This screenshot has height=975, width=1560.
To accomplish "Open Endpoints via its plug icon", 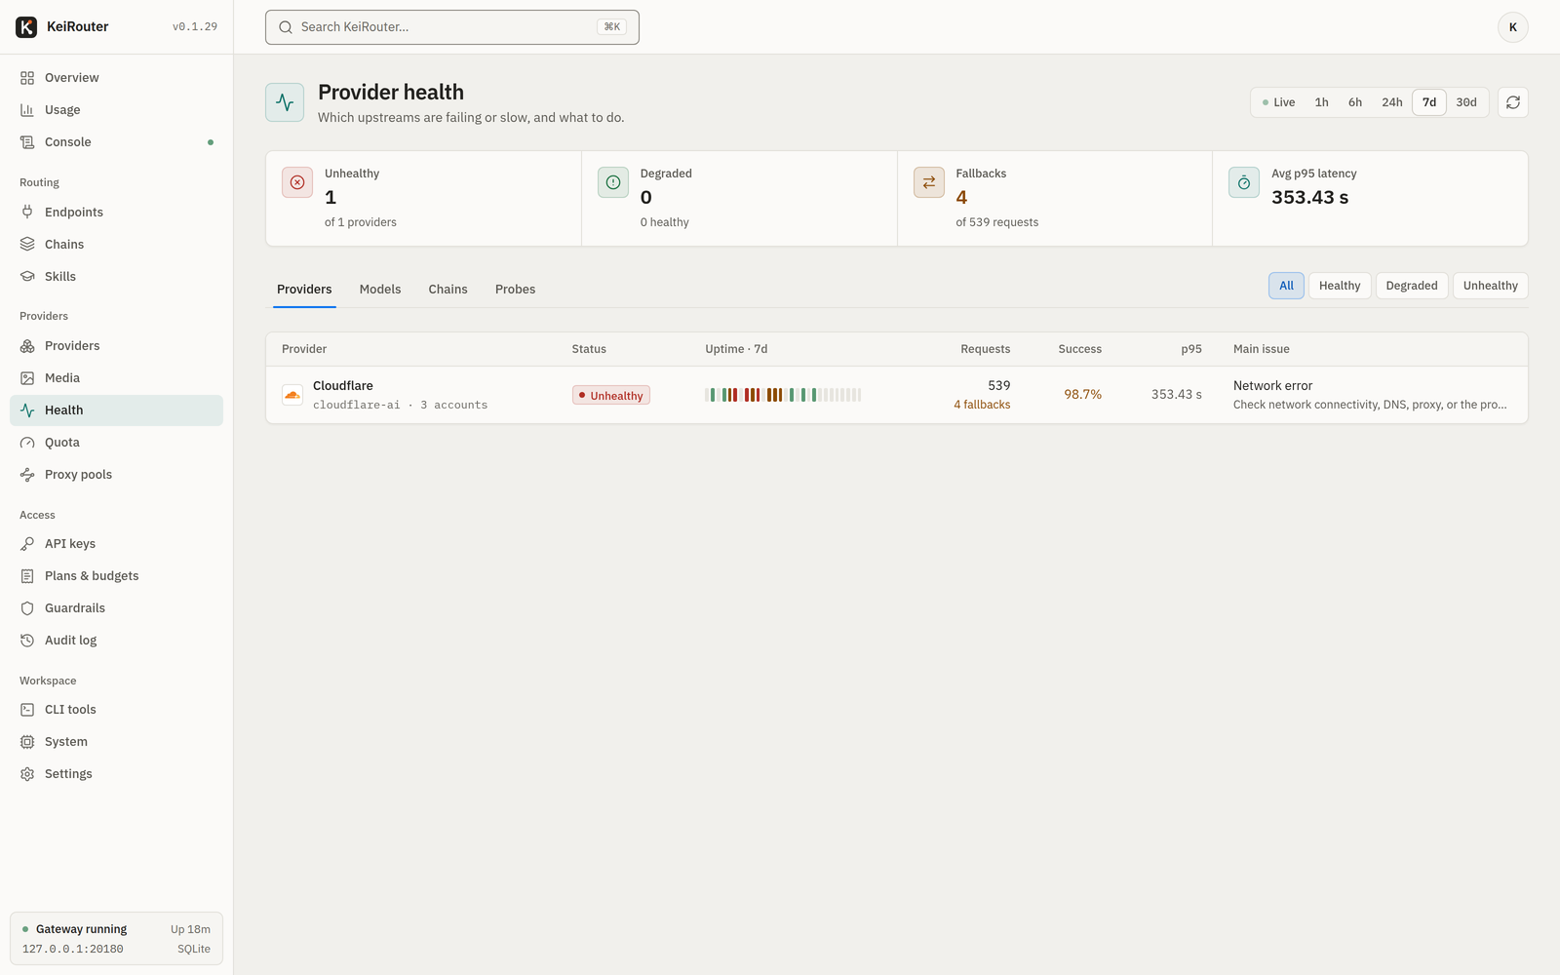I will 27,213.
